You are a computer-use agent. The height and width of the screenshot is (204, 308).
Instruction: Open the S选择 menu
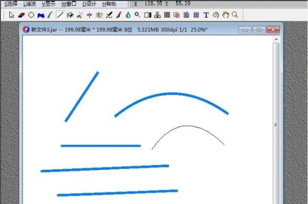click(x=10, y=3)
